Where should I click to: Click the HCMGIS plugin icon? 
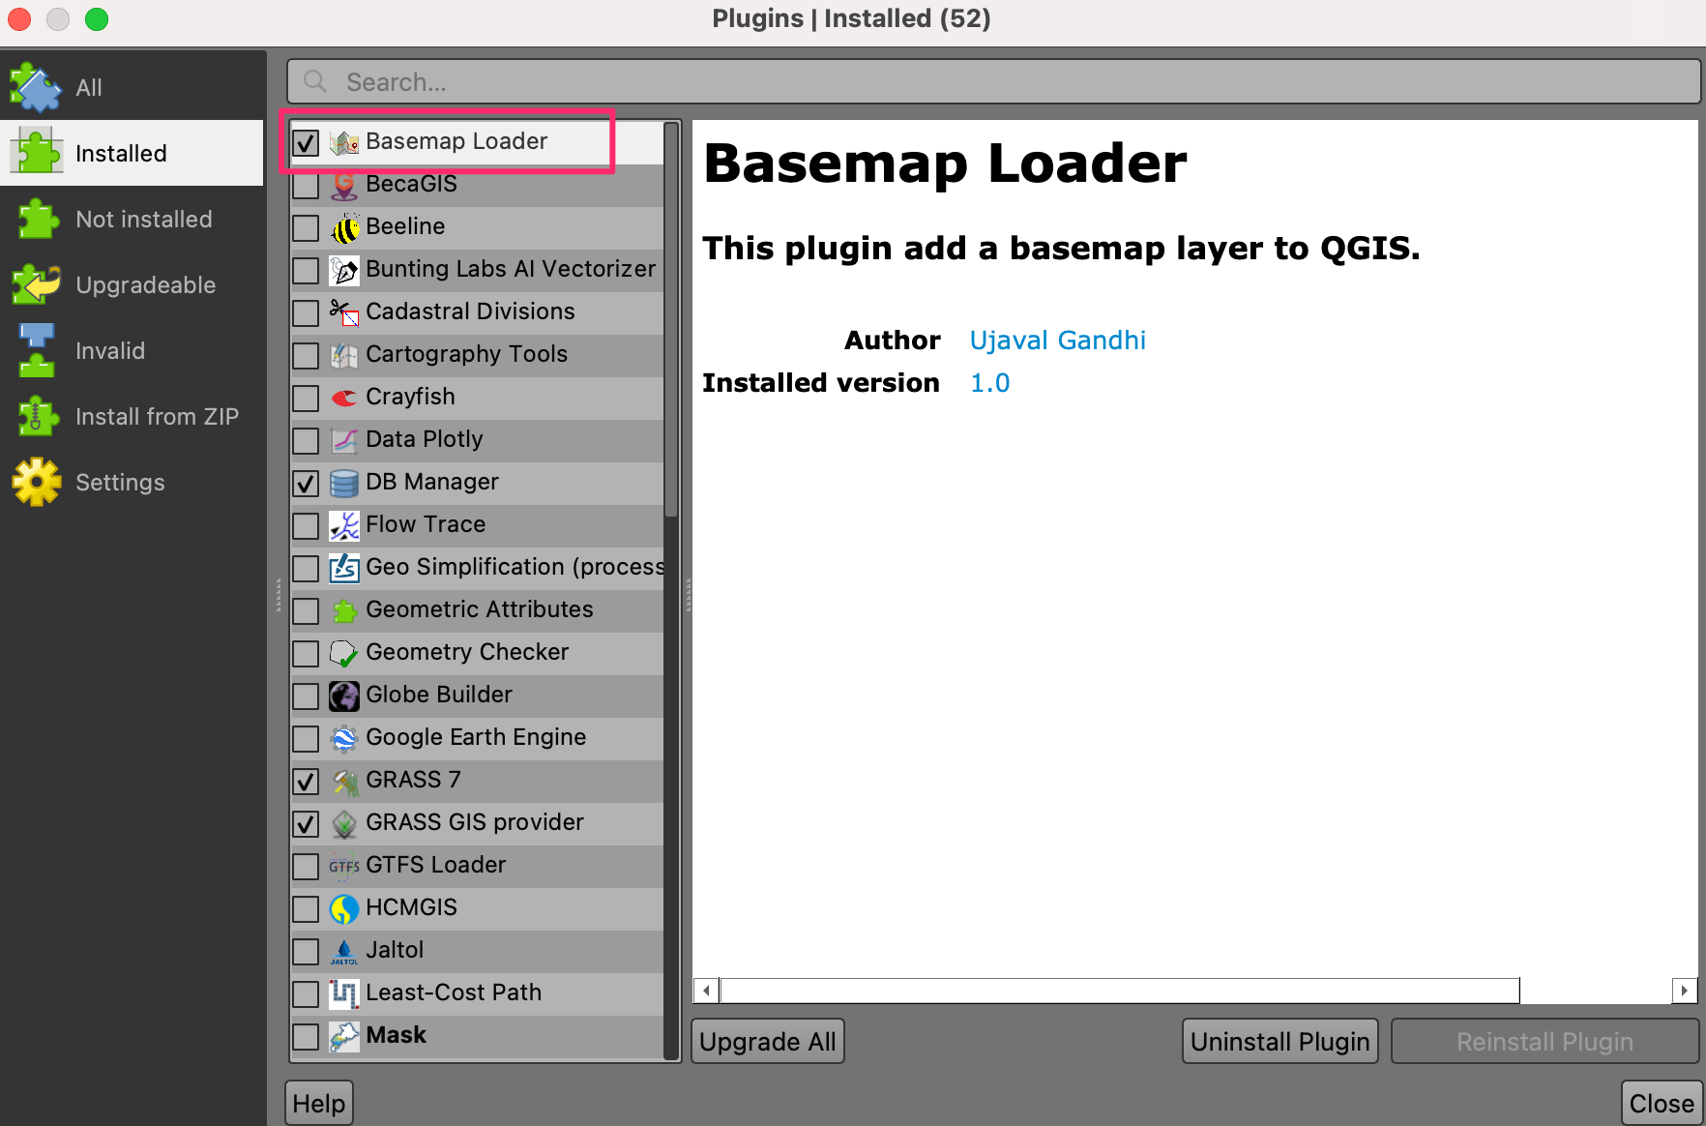pos(344,908)
